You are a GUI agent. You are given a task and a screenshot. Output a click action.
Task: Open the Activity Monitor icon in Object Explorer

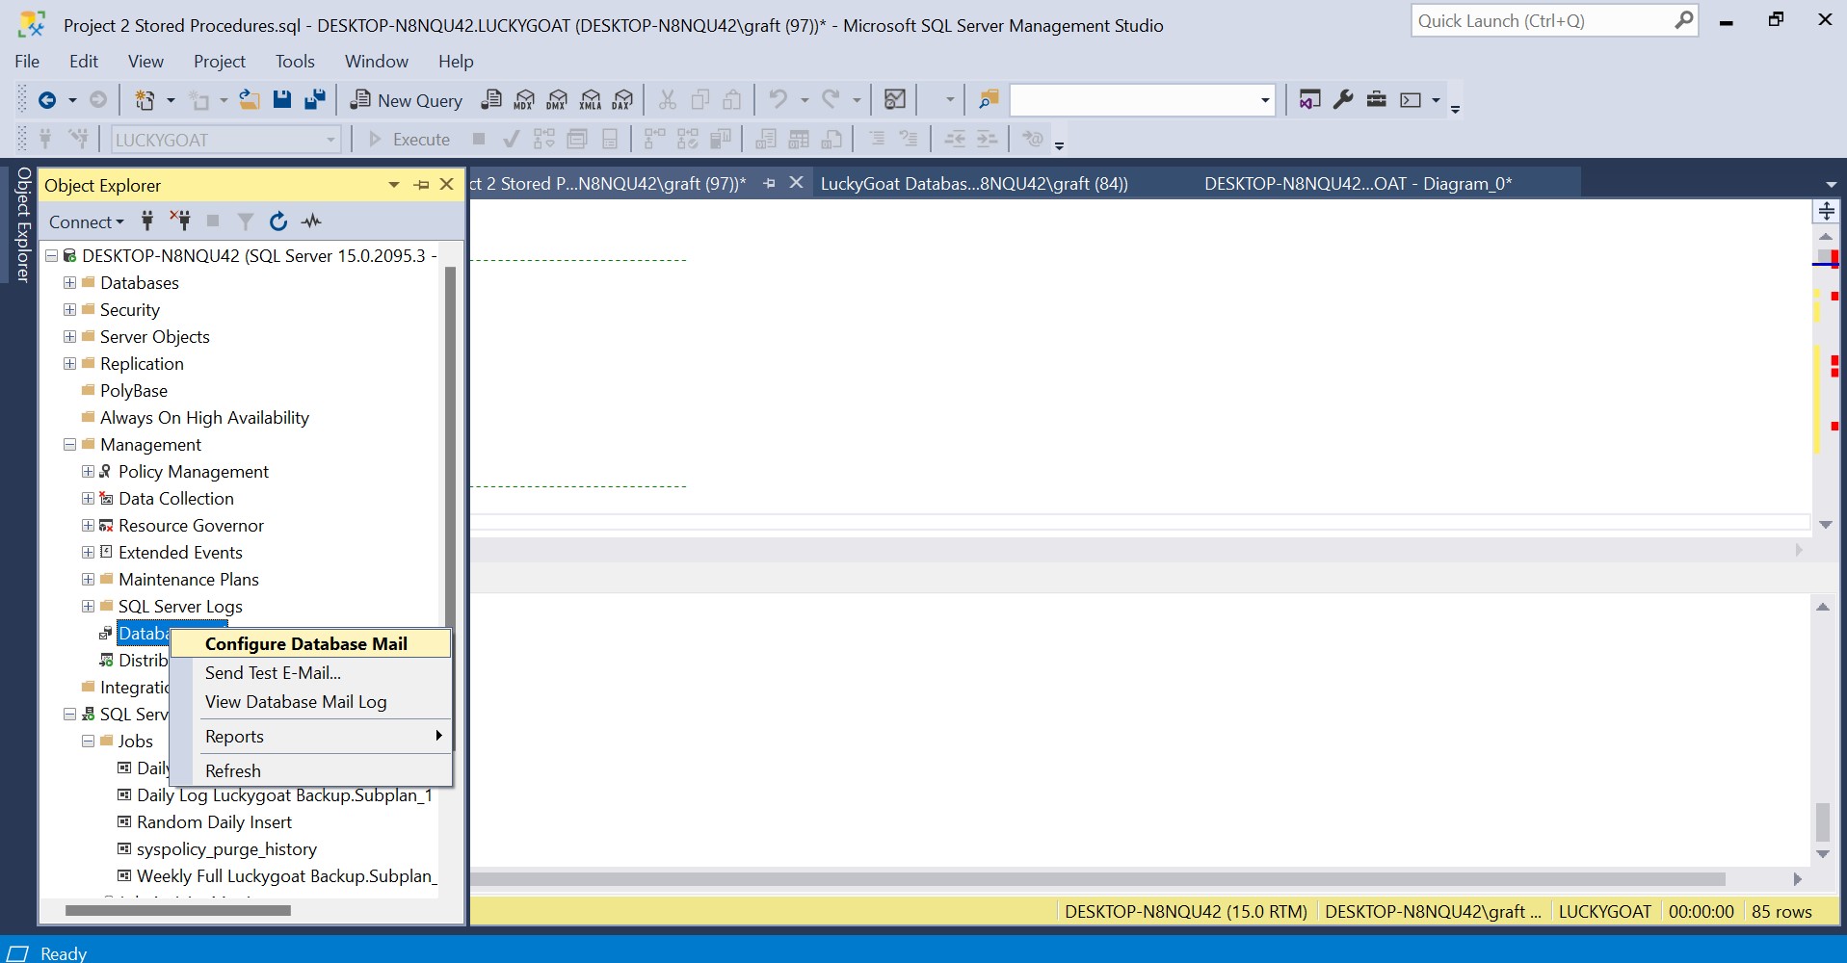[311, 221]
